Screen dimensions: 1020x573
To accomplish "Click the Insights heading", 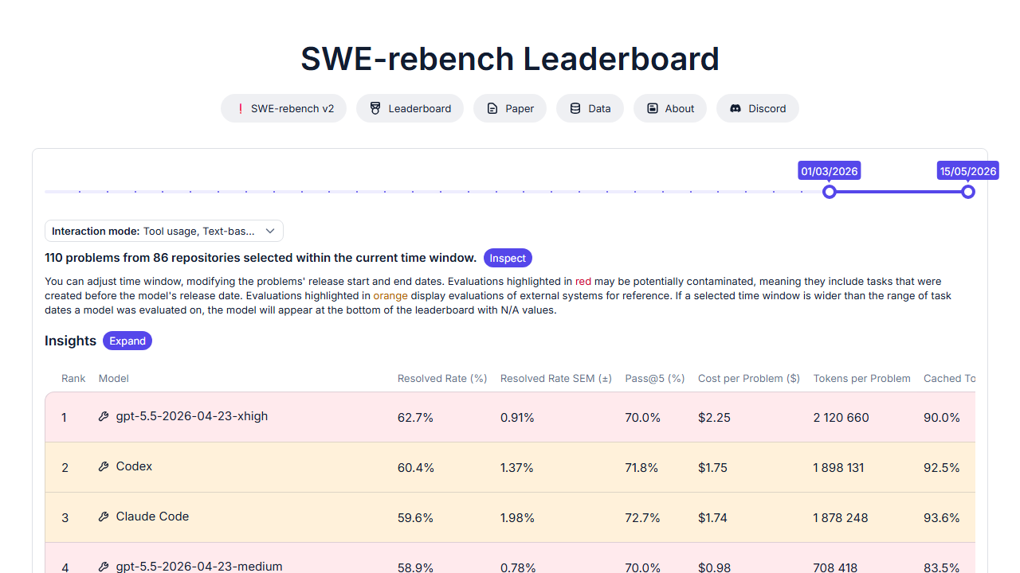I will (70, 341).
